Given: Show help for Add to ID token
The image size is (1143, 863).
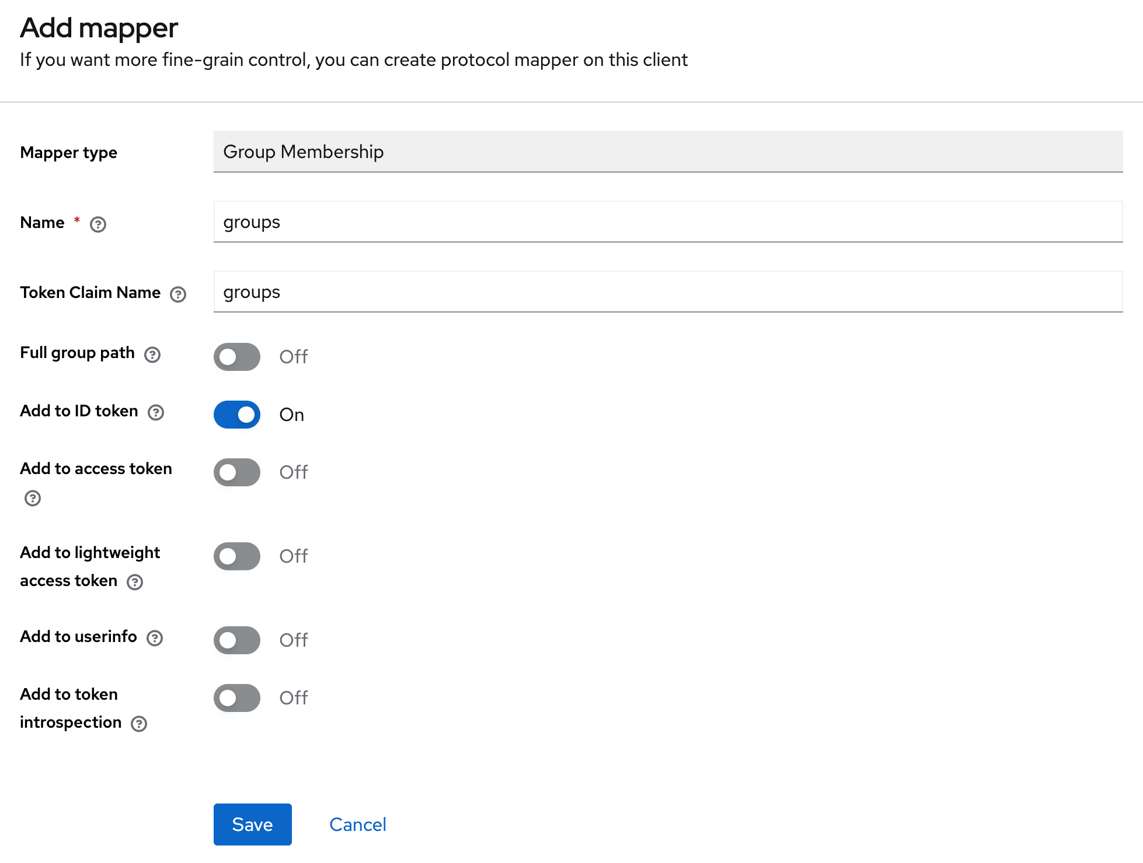Looking at the screenshot, I should [156, 413].
